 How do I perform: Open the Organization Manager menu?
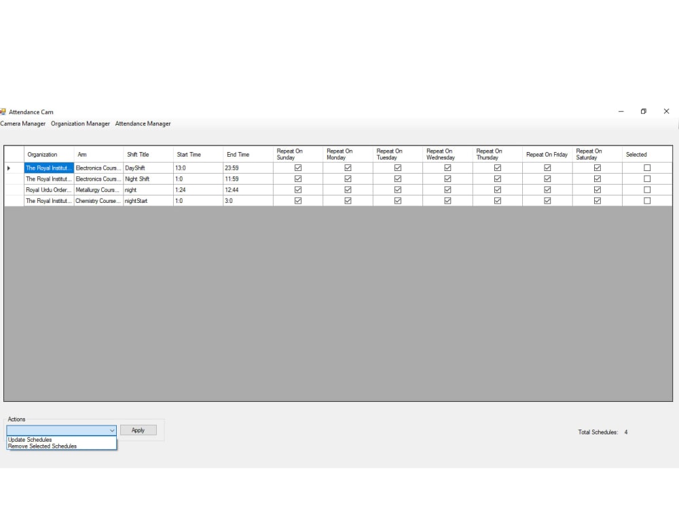[x=79, y=124]
